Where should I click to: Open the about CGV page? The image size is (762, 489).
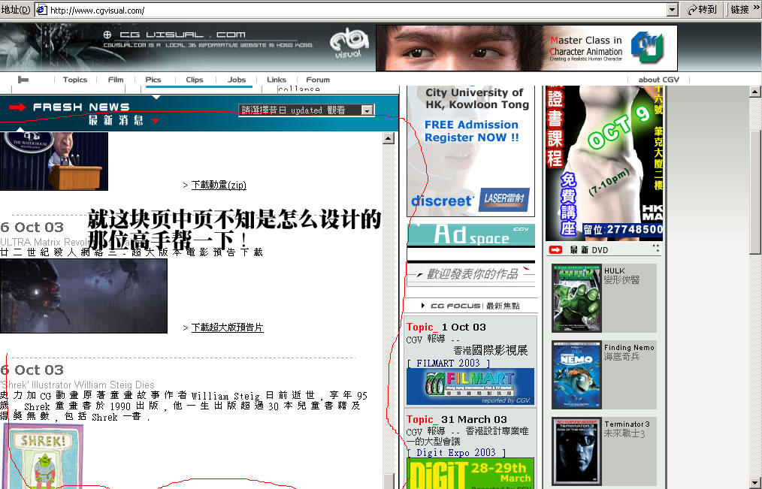pos(659,80)
